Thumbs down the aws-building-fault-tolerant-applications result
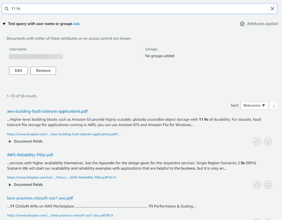Image resolution: width=282 pixels, height=220 pixels. (268, 142)
